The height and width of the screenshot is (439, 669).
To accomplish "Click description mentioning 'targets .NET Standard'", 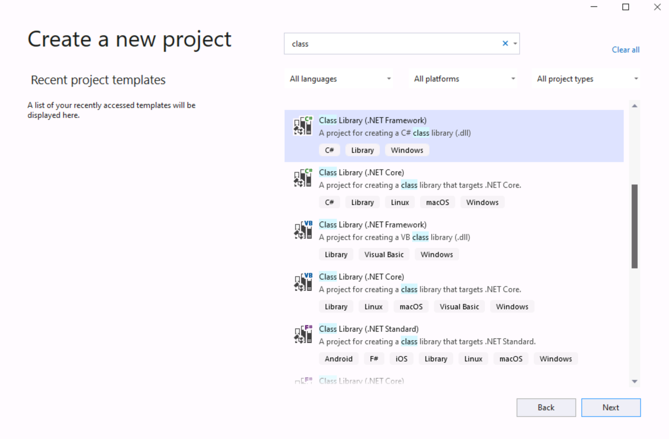I will coord(427,342).
